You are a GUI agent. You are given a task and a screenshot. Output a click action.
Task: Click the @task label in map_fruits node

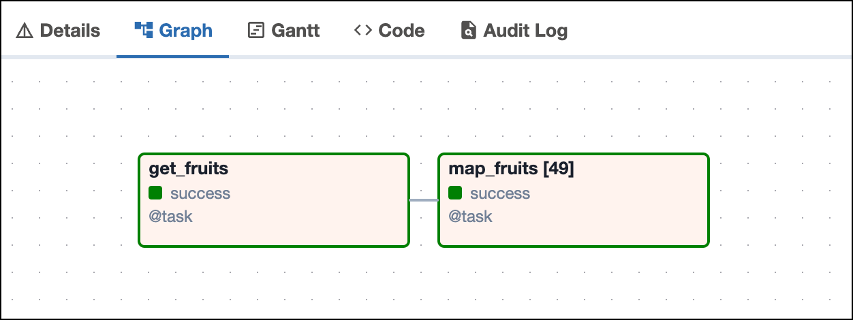[x=470, y=217]
